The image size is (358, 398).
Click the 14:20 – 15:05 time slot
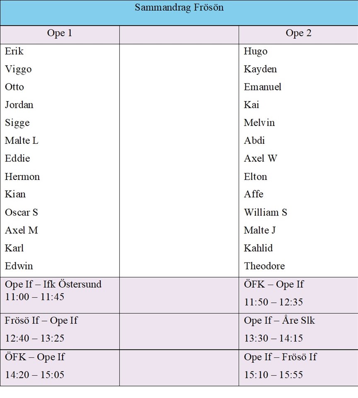pyautogui.click(x=35, y=375)
